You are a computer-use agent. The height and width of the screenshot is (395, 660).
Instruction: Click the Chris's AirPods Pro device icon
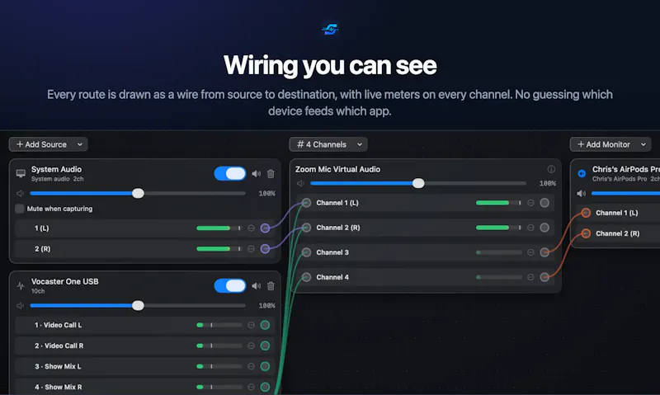[x=582, y=173]
